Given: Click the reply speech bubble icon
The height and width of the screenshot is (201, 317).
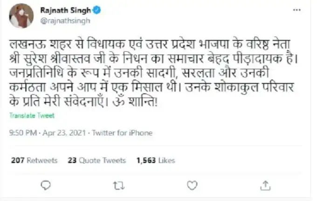Looking at the screenshot, I should [45, 186].
